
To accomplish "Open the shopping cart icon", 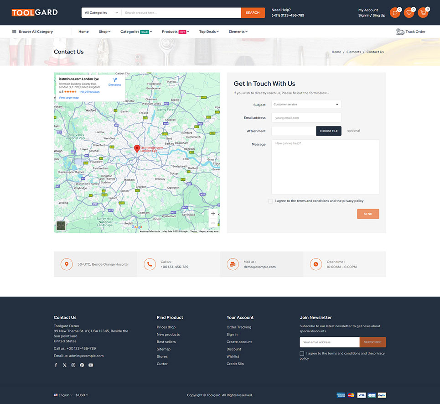I will tap(423, 13).
